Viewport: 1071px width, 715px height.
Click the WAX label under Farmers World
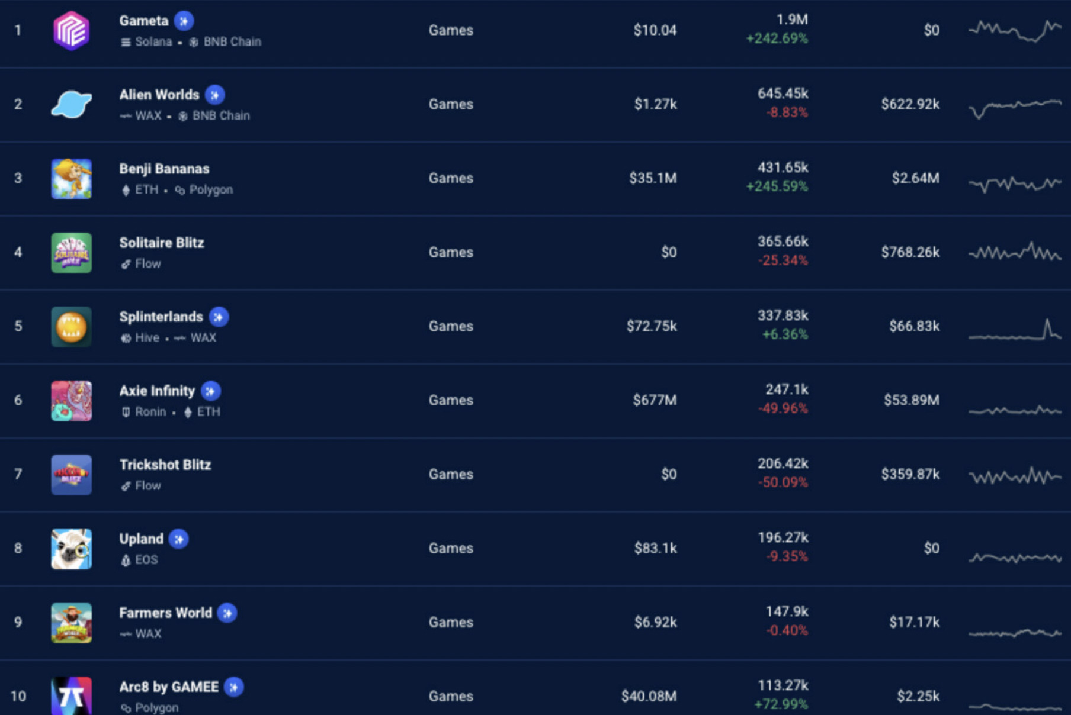coord(148,634)
